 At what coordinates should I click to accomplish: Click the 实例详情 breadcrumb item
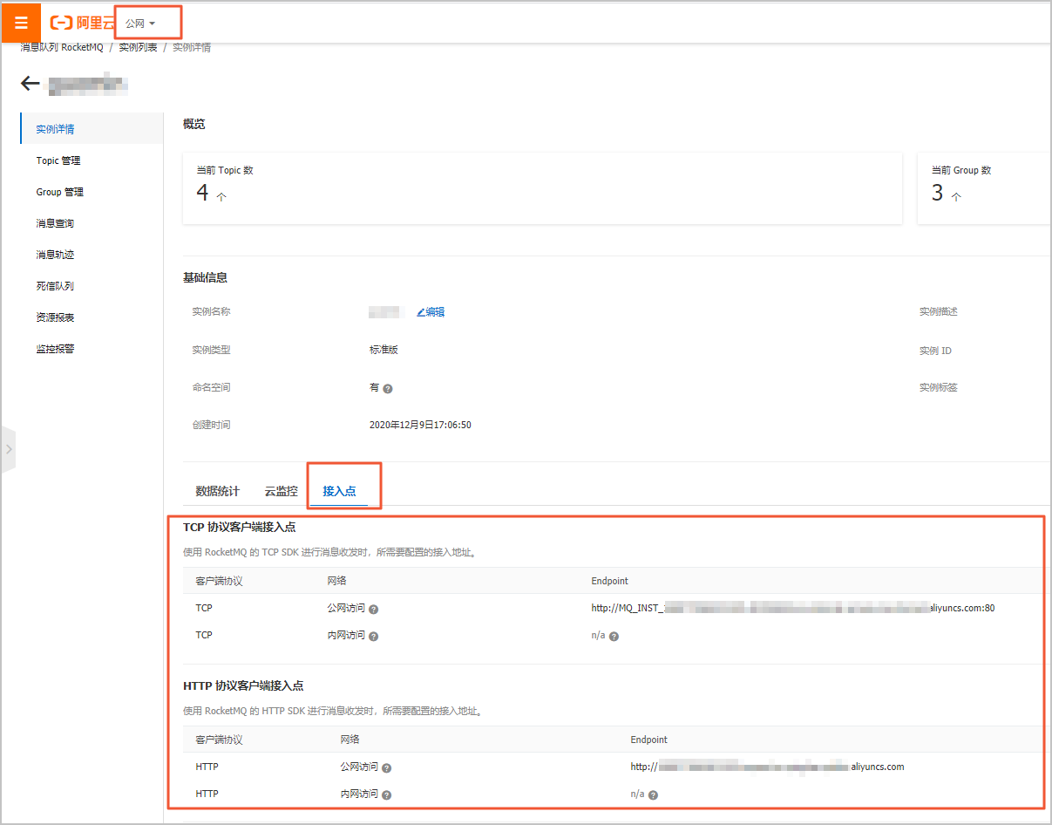point(192,47)
